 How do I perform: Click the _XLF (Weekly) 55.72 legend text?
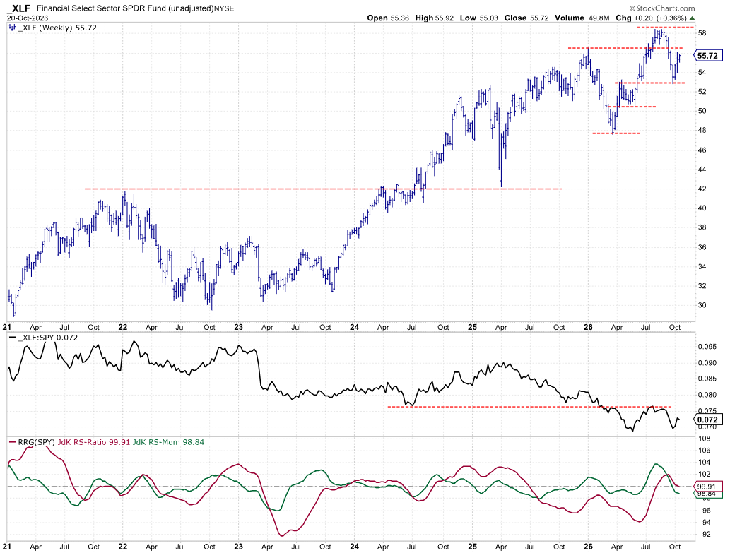[57, 28]
